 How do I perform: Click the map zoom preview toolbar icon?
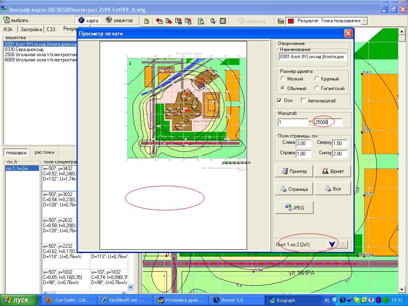[201, 21]
